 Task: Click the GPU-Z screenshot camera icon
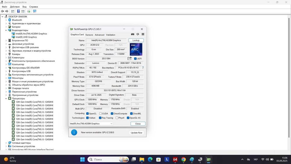132,34
